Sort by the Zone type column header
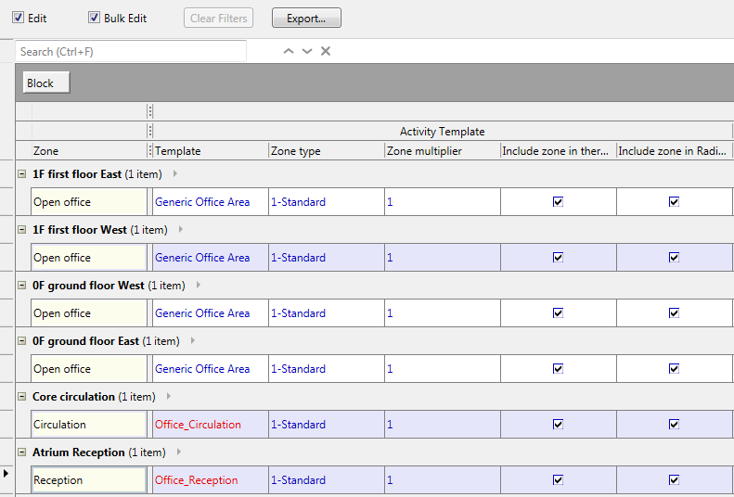Viewport: 734px width, 497px height. click(325, 151)
